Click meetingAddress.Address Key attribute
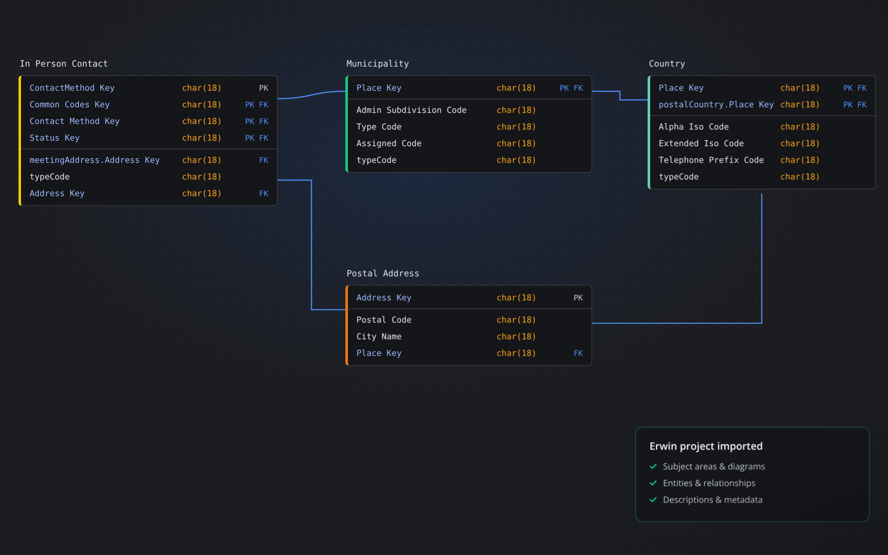Image resolution: width=888 pixels, height=555 pixels. pos(149,160)
